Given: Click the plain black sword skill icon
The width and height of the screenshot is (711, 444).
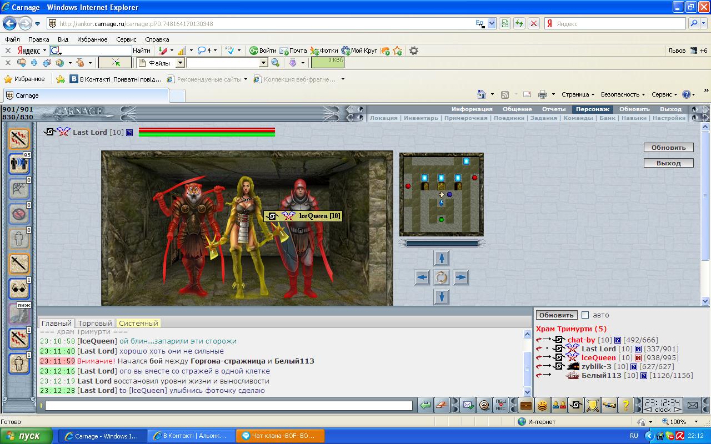Looking at the screenshot, I should tap(19, 264).
